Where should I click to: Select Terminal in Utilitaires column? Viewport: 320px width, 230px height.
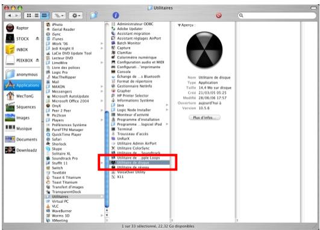pyautogui.click(x=125, y=129)
